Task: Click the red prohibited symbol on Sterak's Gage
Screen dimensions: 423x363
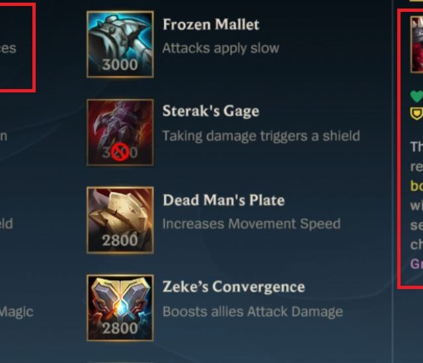Action: click(x=120, y=152)
